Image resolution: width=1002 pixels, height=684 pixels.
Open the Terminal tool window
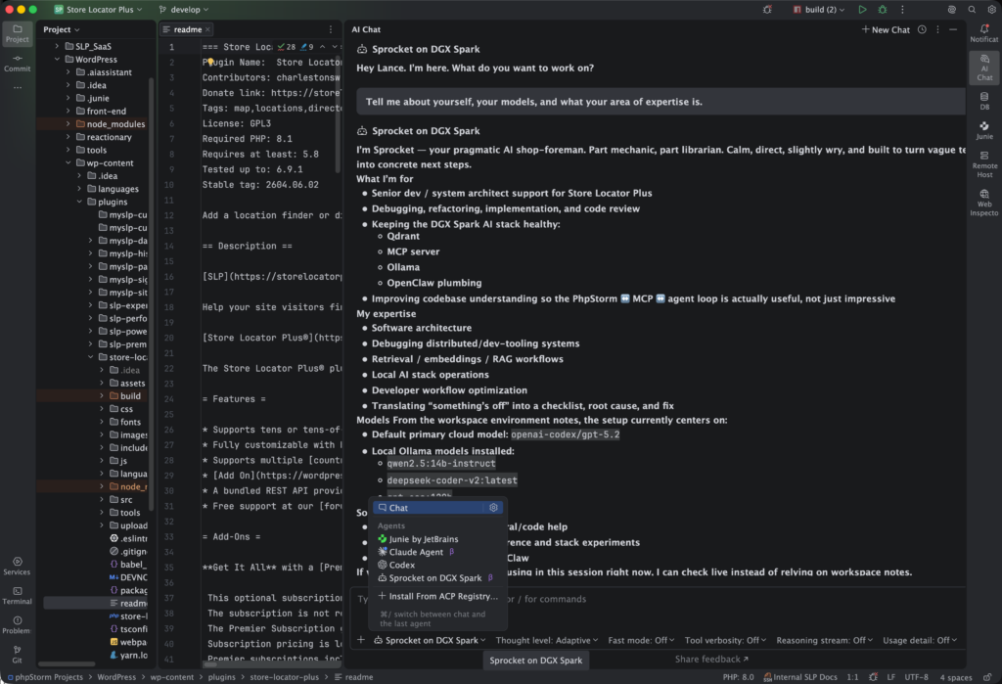click(17, 596)
